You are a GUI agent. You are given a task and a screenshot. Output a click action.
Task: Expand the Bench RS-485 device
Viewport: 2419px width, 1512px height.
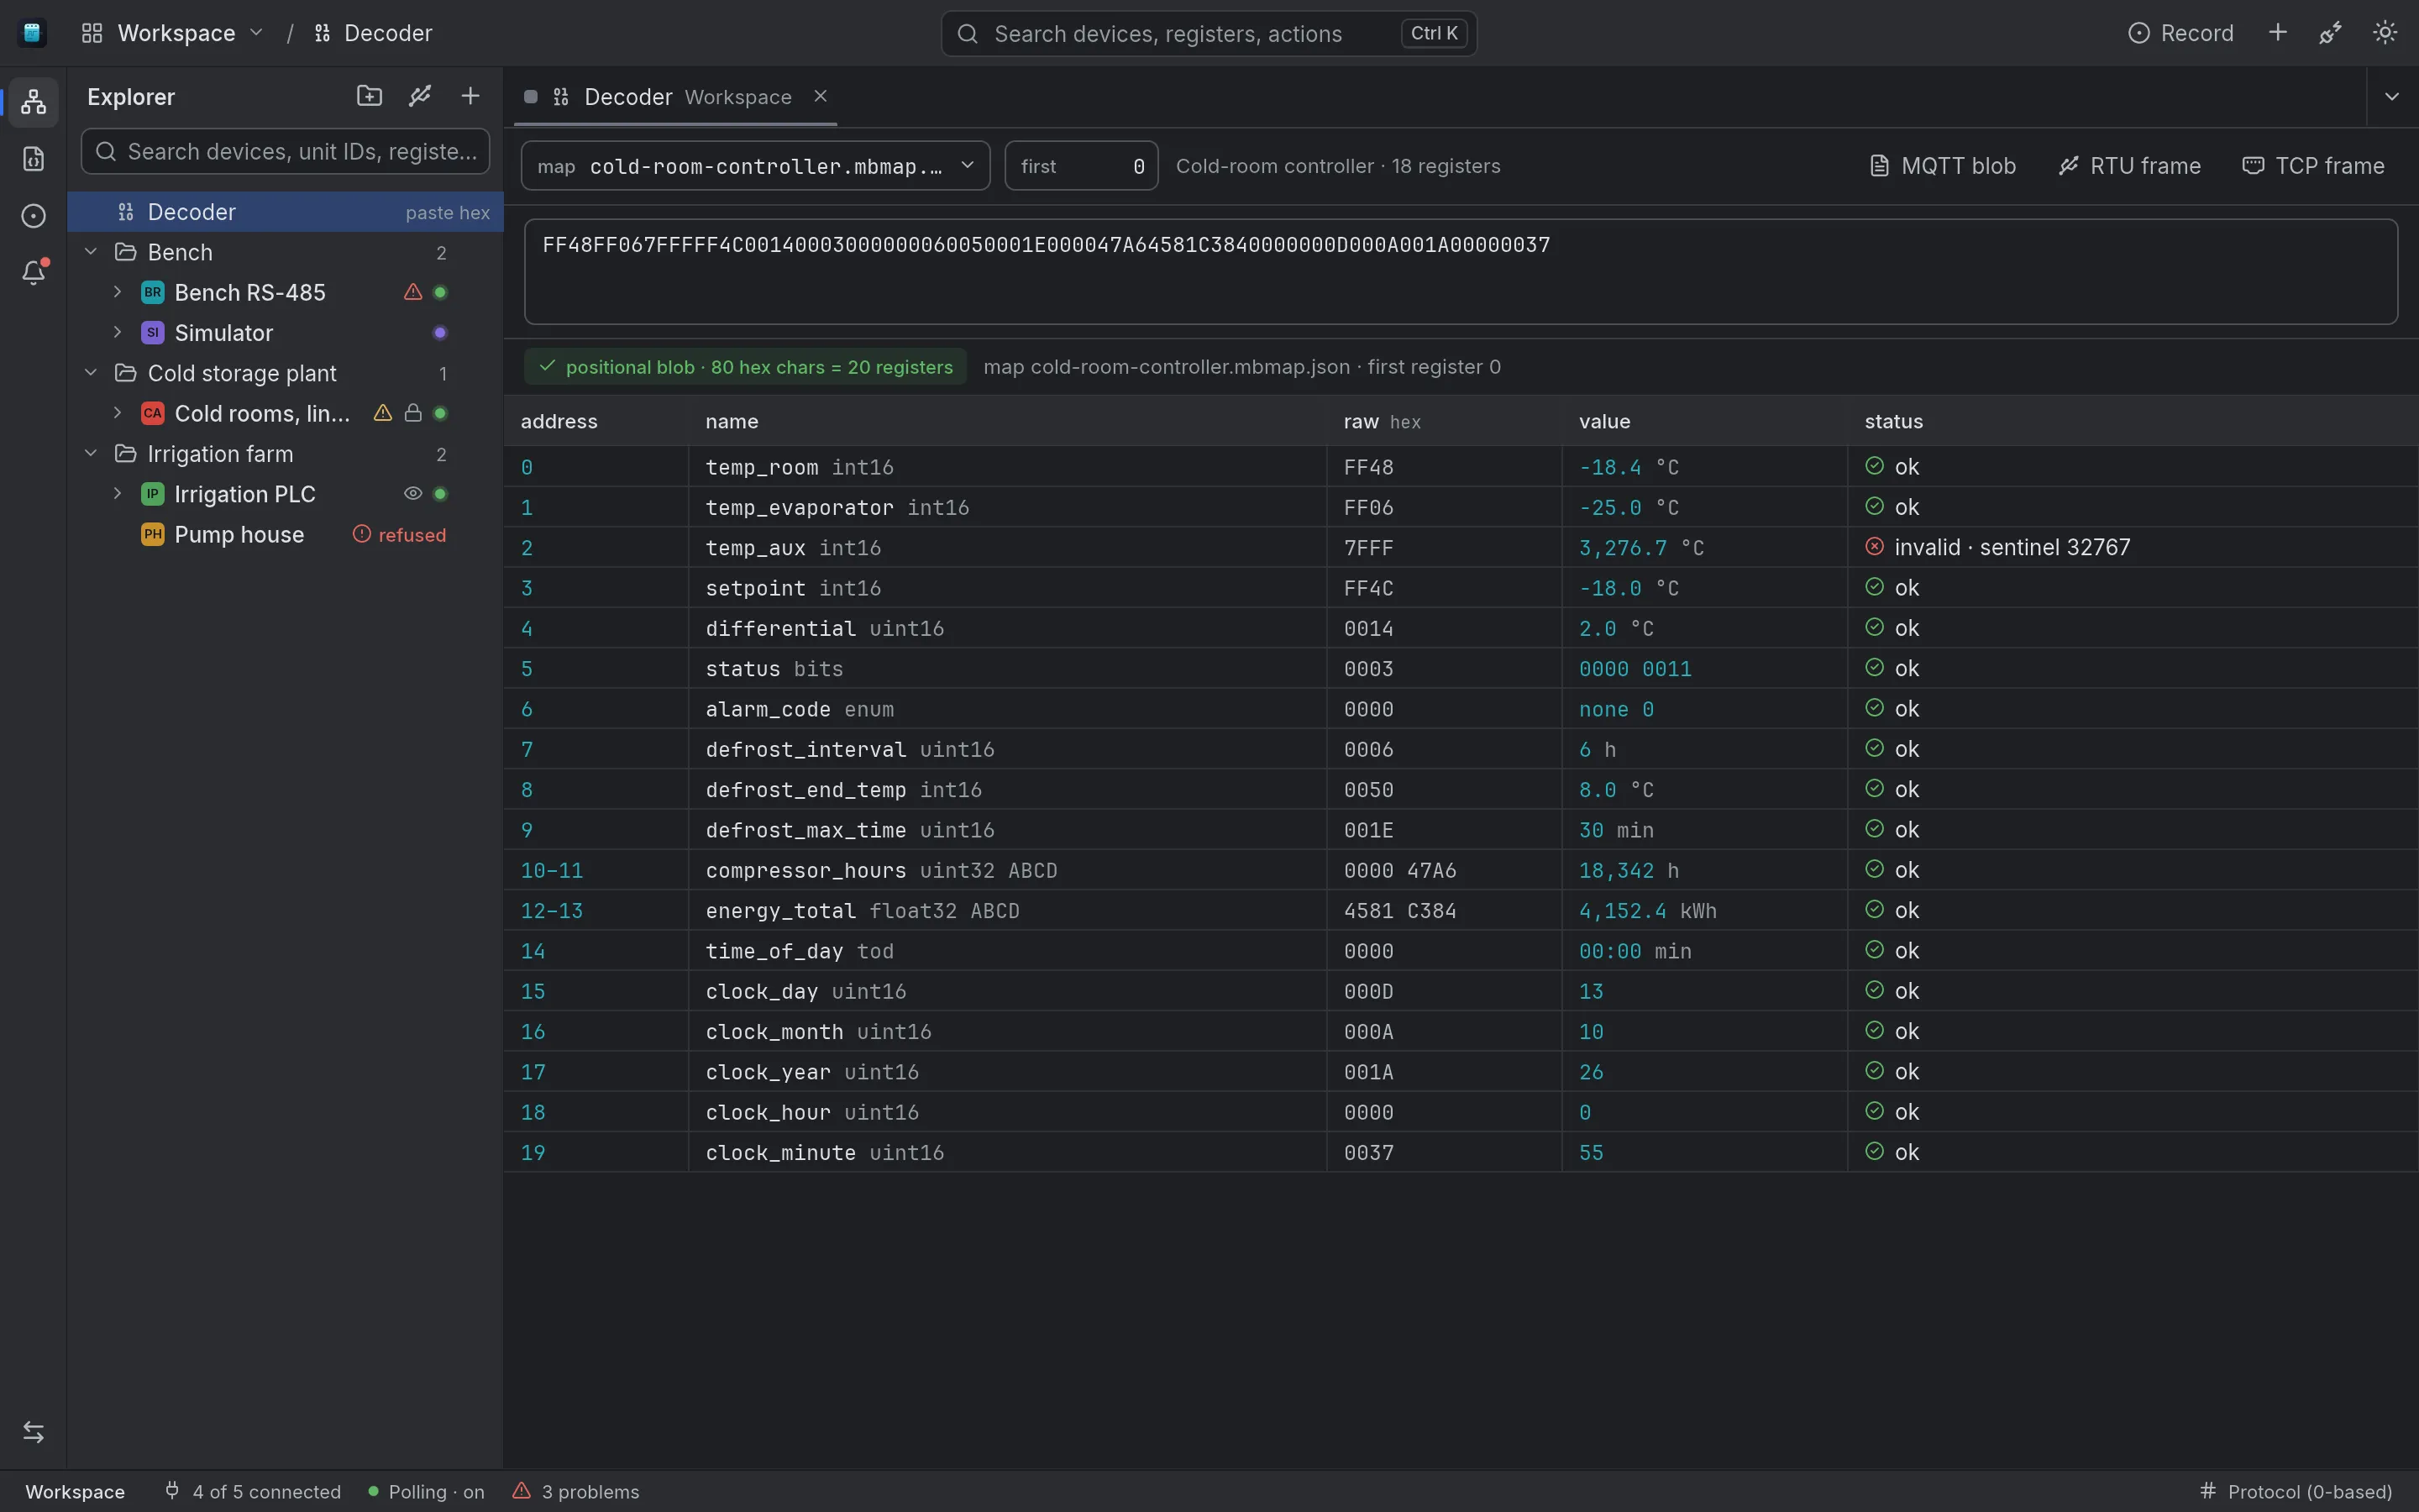118,292
